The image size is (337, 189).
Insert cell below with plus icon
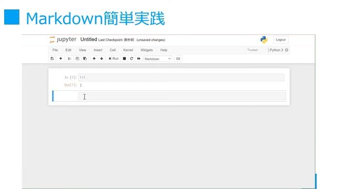click(x=61, y=58)
